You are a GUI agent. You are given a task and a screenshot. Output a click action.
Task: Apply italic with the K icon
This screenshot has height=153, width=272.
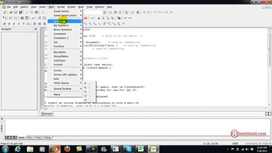pos(14,24)
